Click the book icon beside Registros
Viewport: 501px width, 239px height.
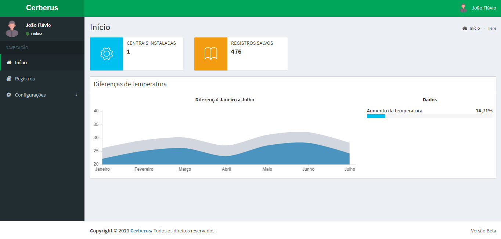tap(9, 79)
